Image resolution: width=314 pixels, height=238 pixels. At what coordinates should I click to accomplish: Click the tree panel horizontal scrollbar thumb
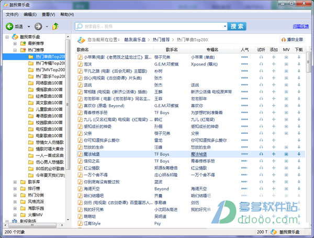32,225
